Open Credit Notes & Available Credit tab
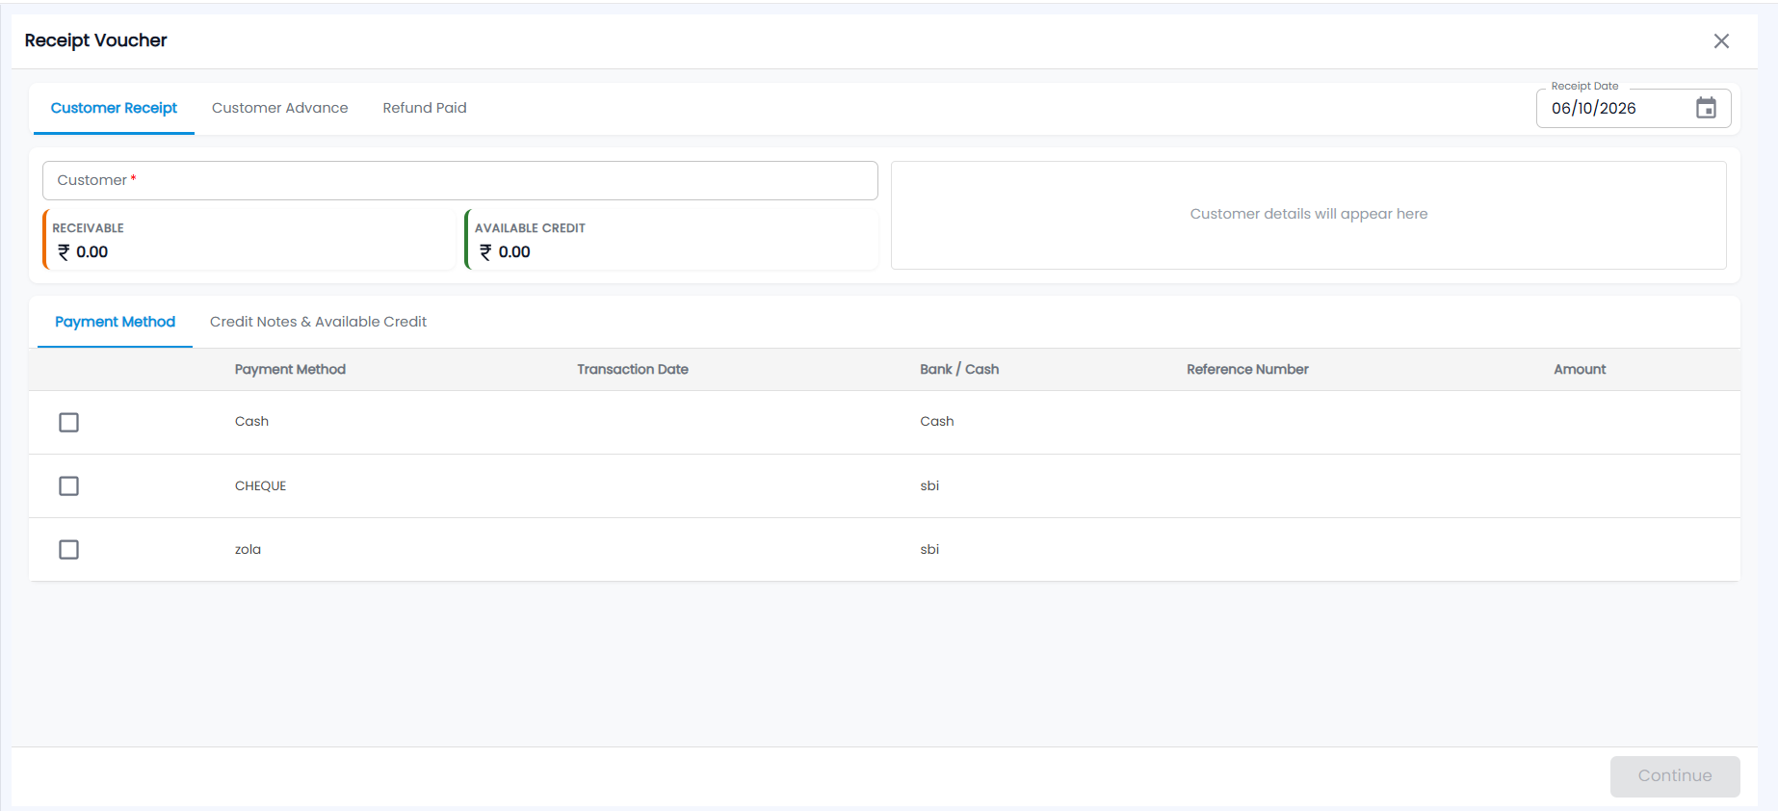 pos(318,322)
